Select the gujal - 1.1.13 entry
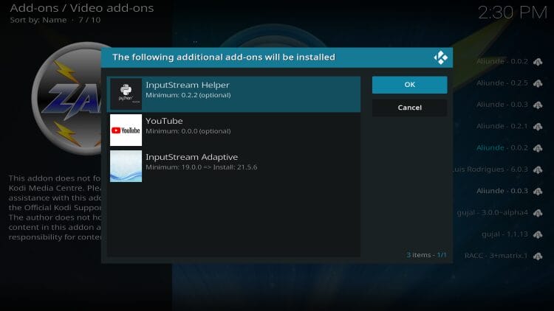Screen dimensions: 554x311 [505, 234]
